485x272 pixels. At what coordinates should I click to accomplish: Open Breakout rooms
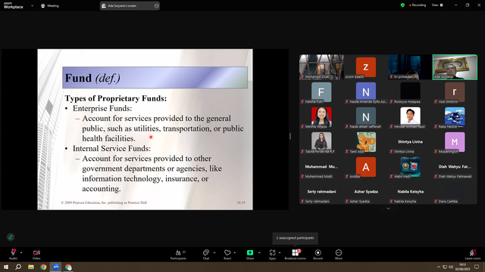(x=295, y=255)
